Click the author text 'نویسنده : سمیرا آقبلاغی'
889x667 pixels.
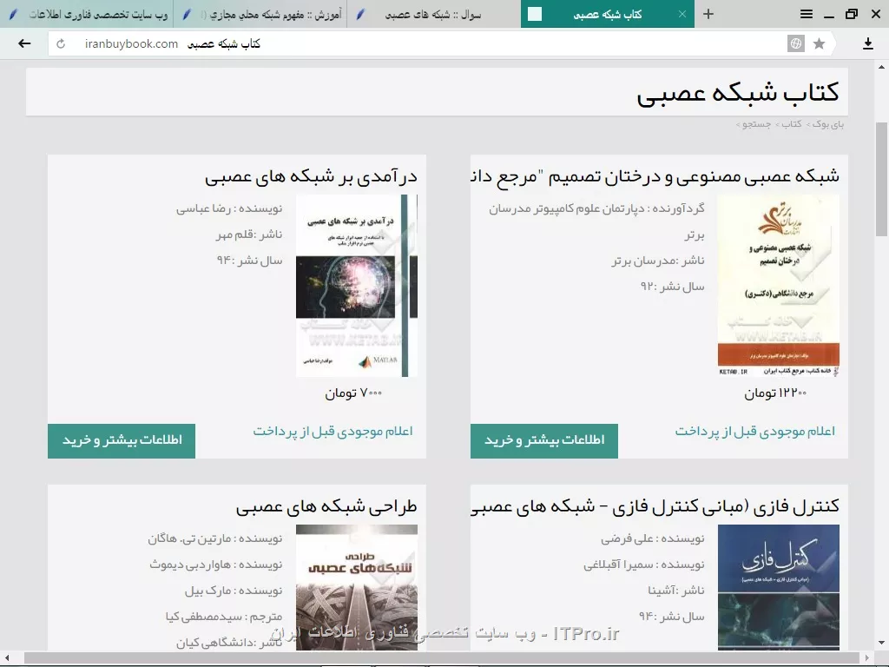coord(644,565)
